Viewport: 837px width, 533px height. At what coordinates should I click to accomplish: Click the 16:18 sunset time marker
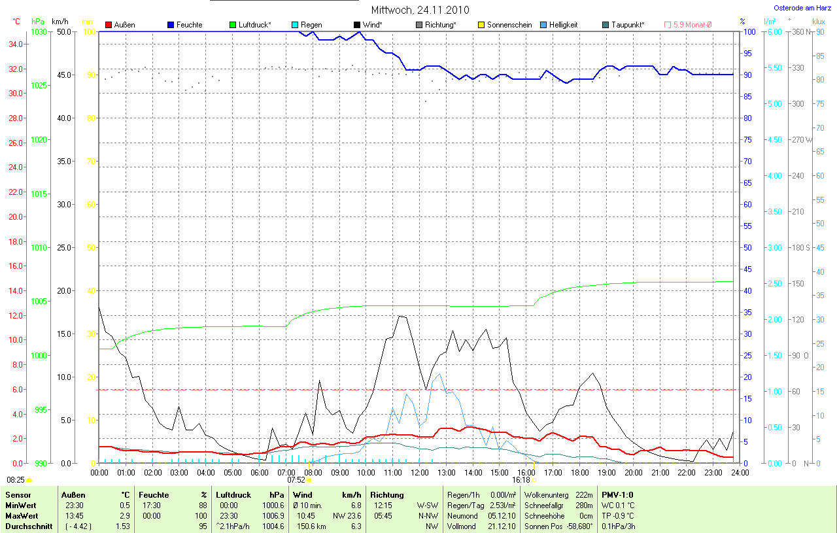point(521,479)
